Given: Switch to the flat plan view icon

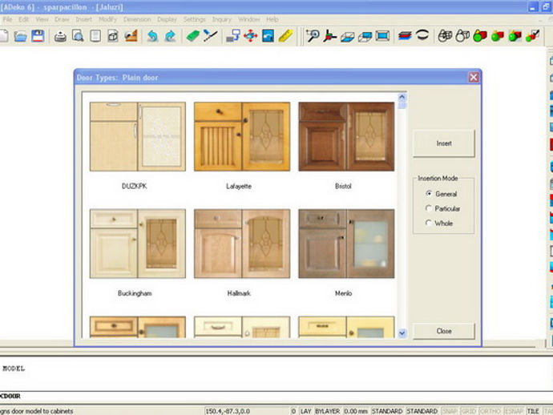Looking at the screenshot, I should 347,37.
